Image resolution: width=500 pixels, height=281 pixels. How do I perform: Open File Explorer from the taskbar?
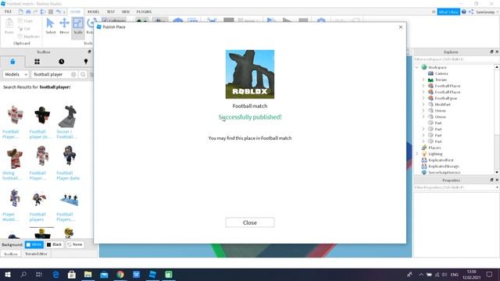(87, 274)
